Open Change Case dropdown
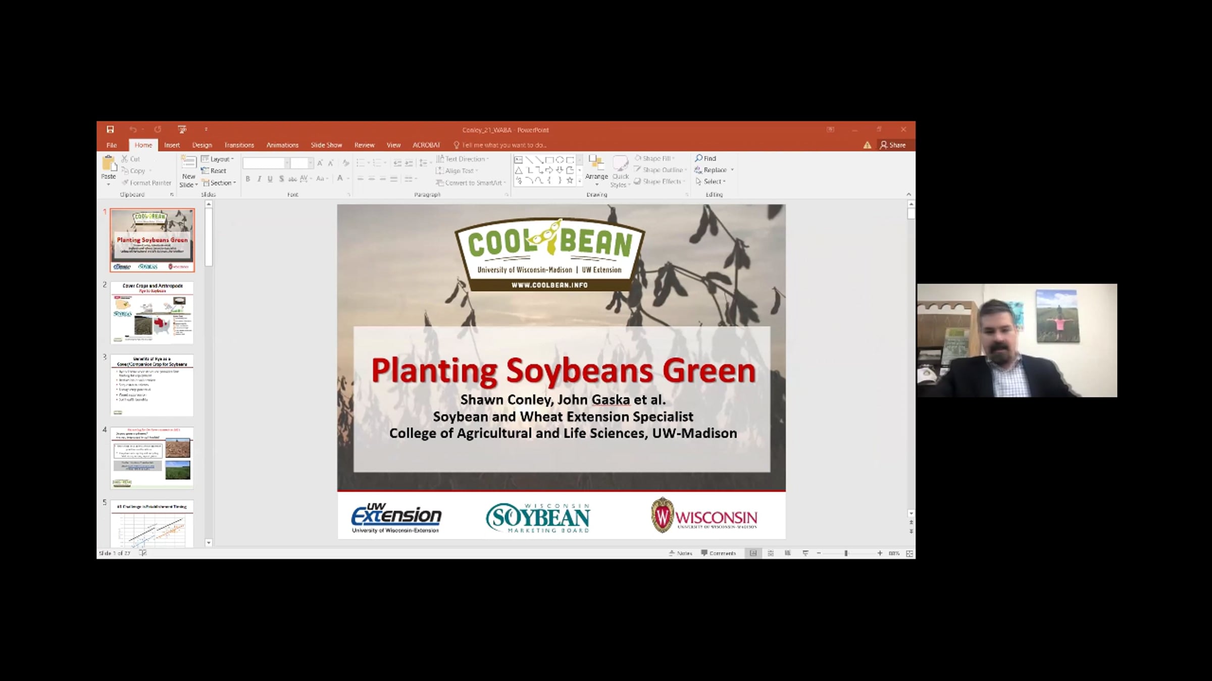1212x681 pixels. point(322,179)
